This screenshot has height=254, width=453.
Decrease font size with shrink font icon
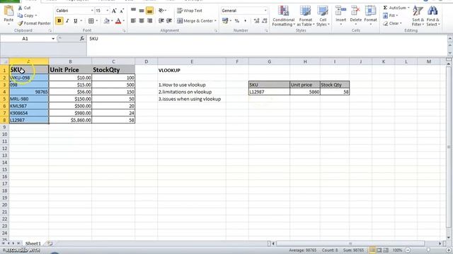pyautogui.click(x=122, y=11)
